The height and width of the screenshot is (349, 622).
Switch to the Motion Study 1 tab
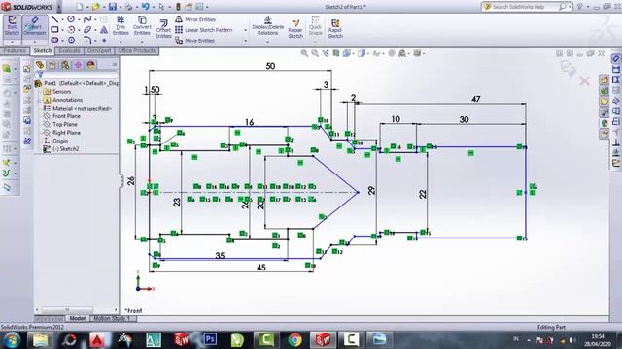(x=113, y=318)
